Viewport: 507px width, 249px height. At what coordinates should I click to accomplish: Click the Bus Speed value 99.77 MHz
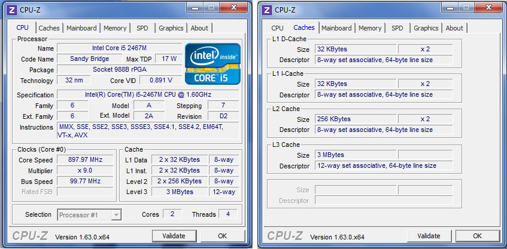click(x=86, y=180)
